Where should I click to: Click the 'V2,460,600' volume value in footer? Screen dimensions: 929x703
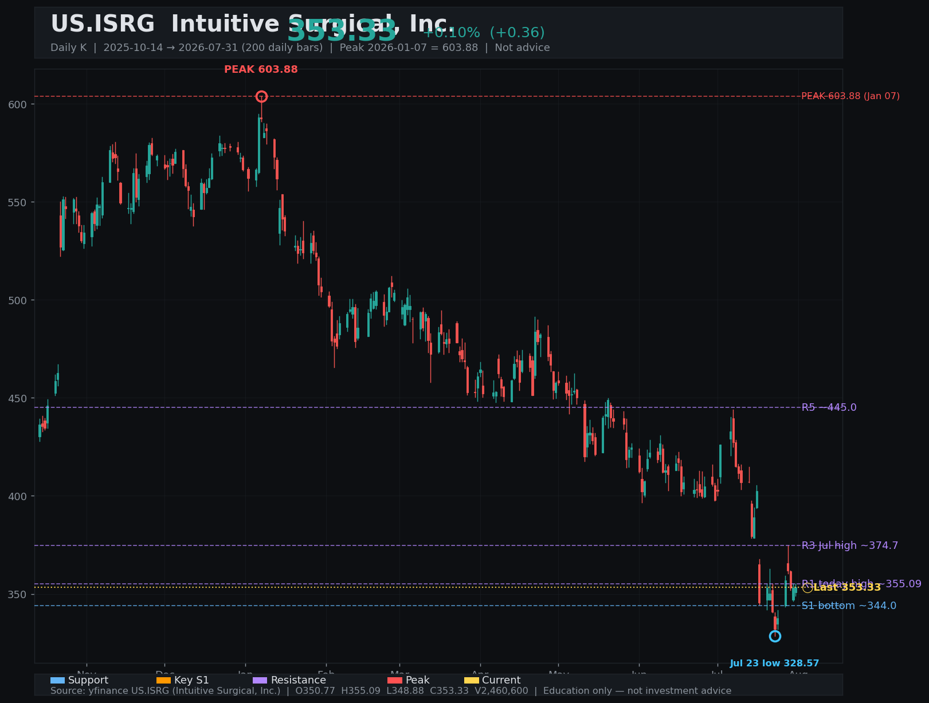pyautogui.click(x=501, y=691)
